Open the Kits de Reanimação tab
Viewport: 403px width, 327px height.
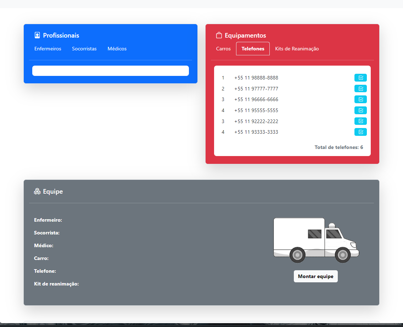click(x=297, y=49)
